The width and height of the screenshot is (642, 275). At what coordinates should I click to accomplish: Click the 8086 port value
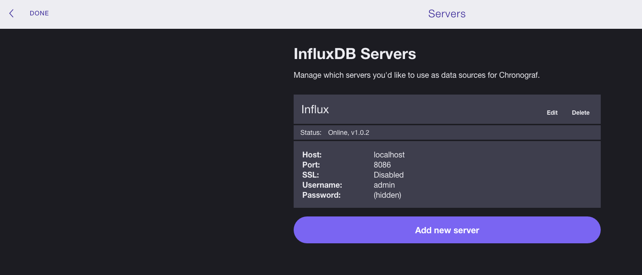382,165
